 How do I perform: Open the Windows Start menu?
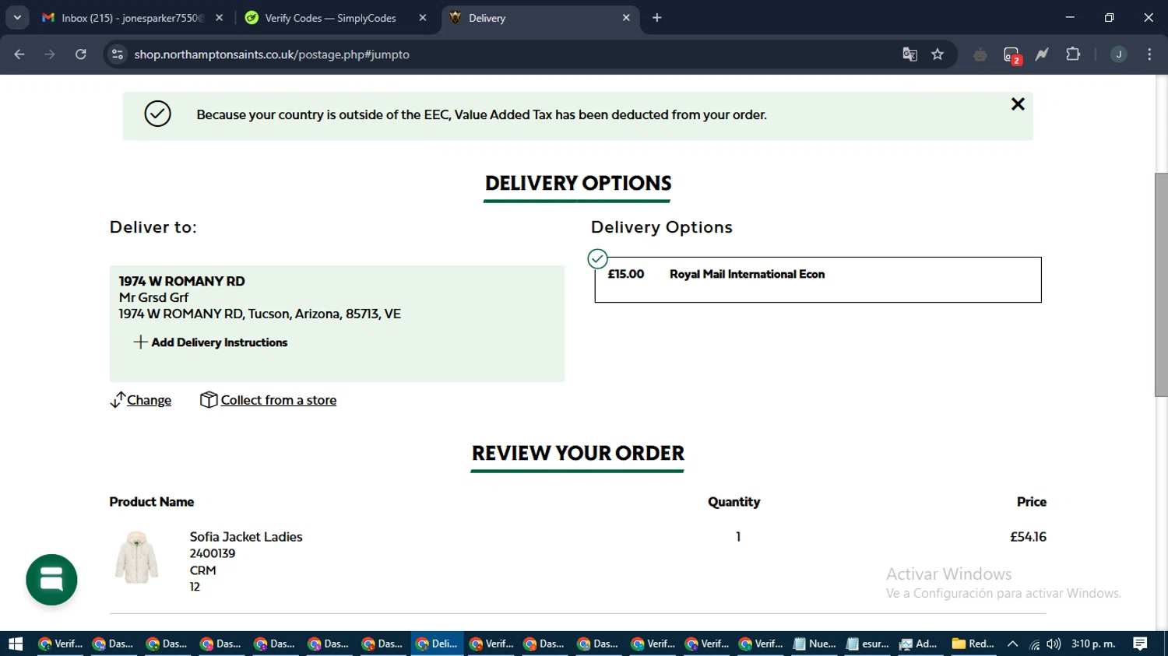tap(16, 644)
